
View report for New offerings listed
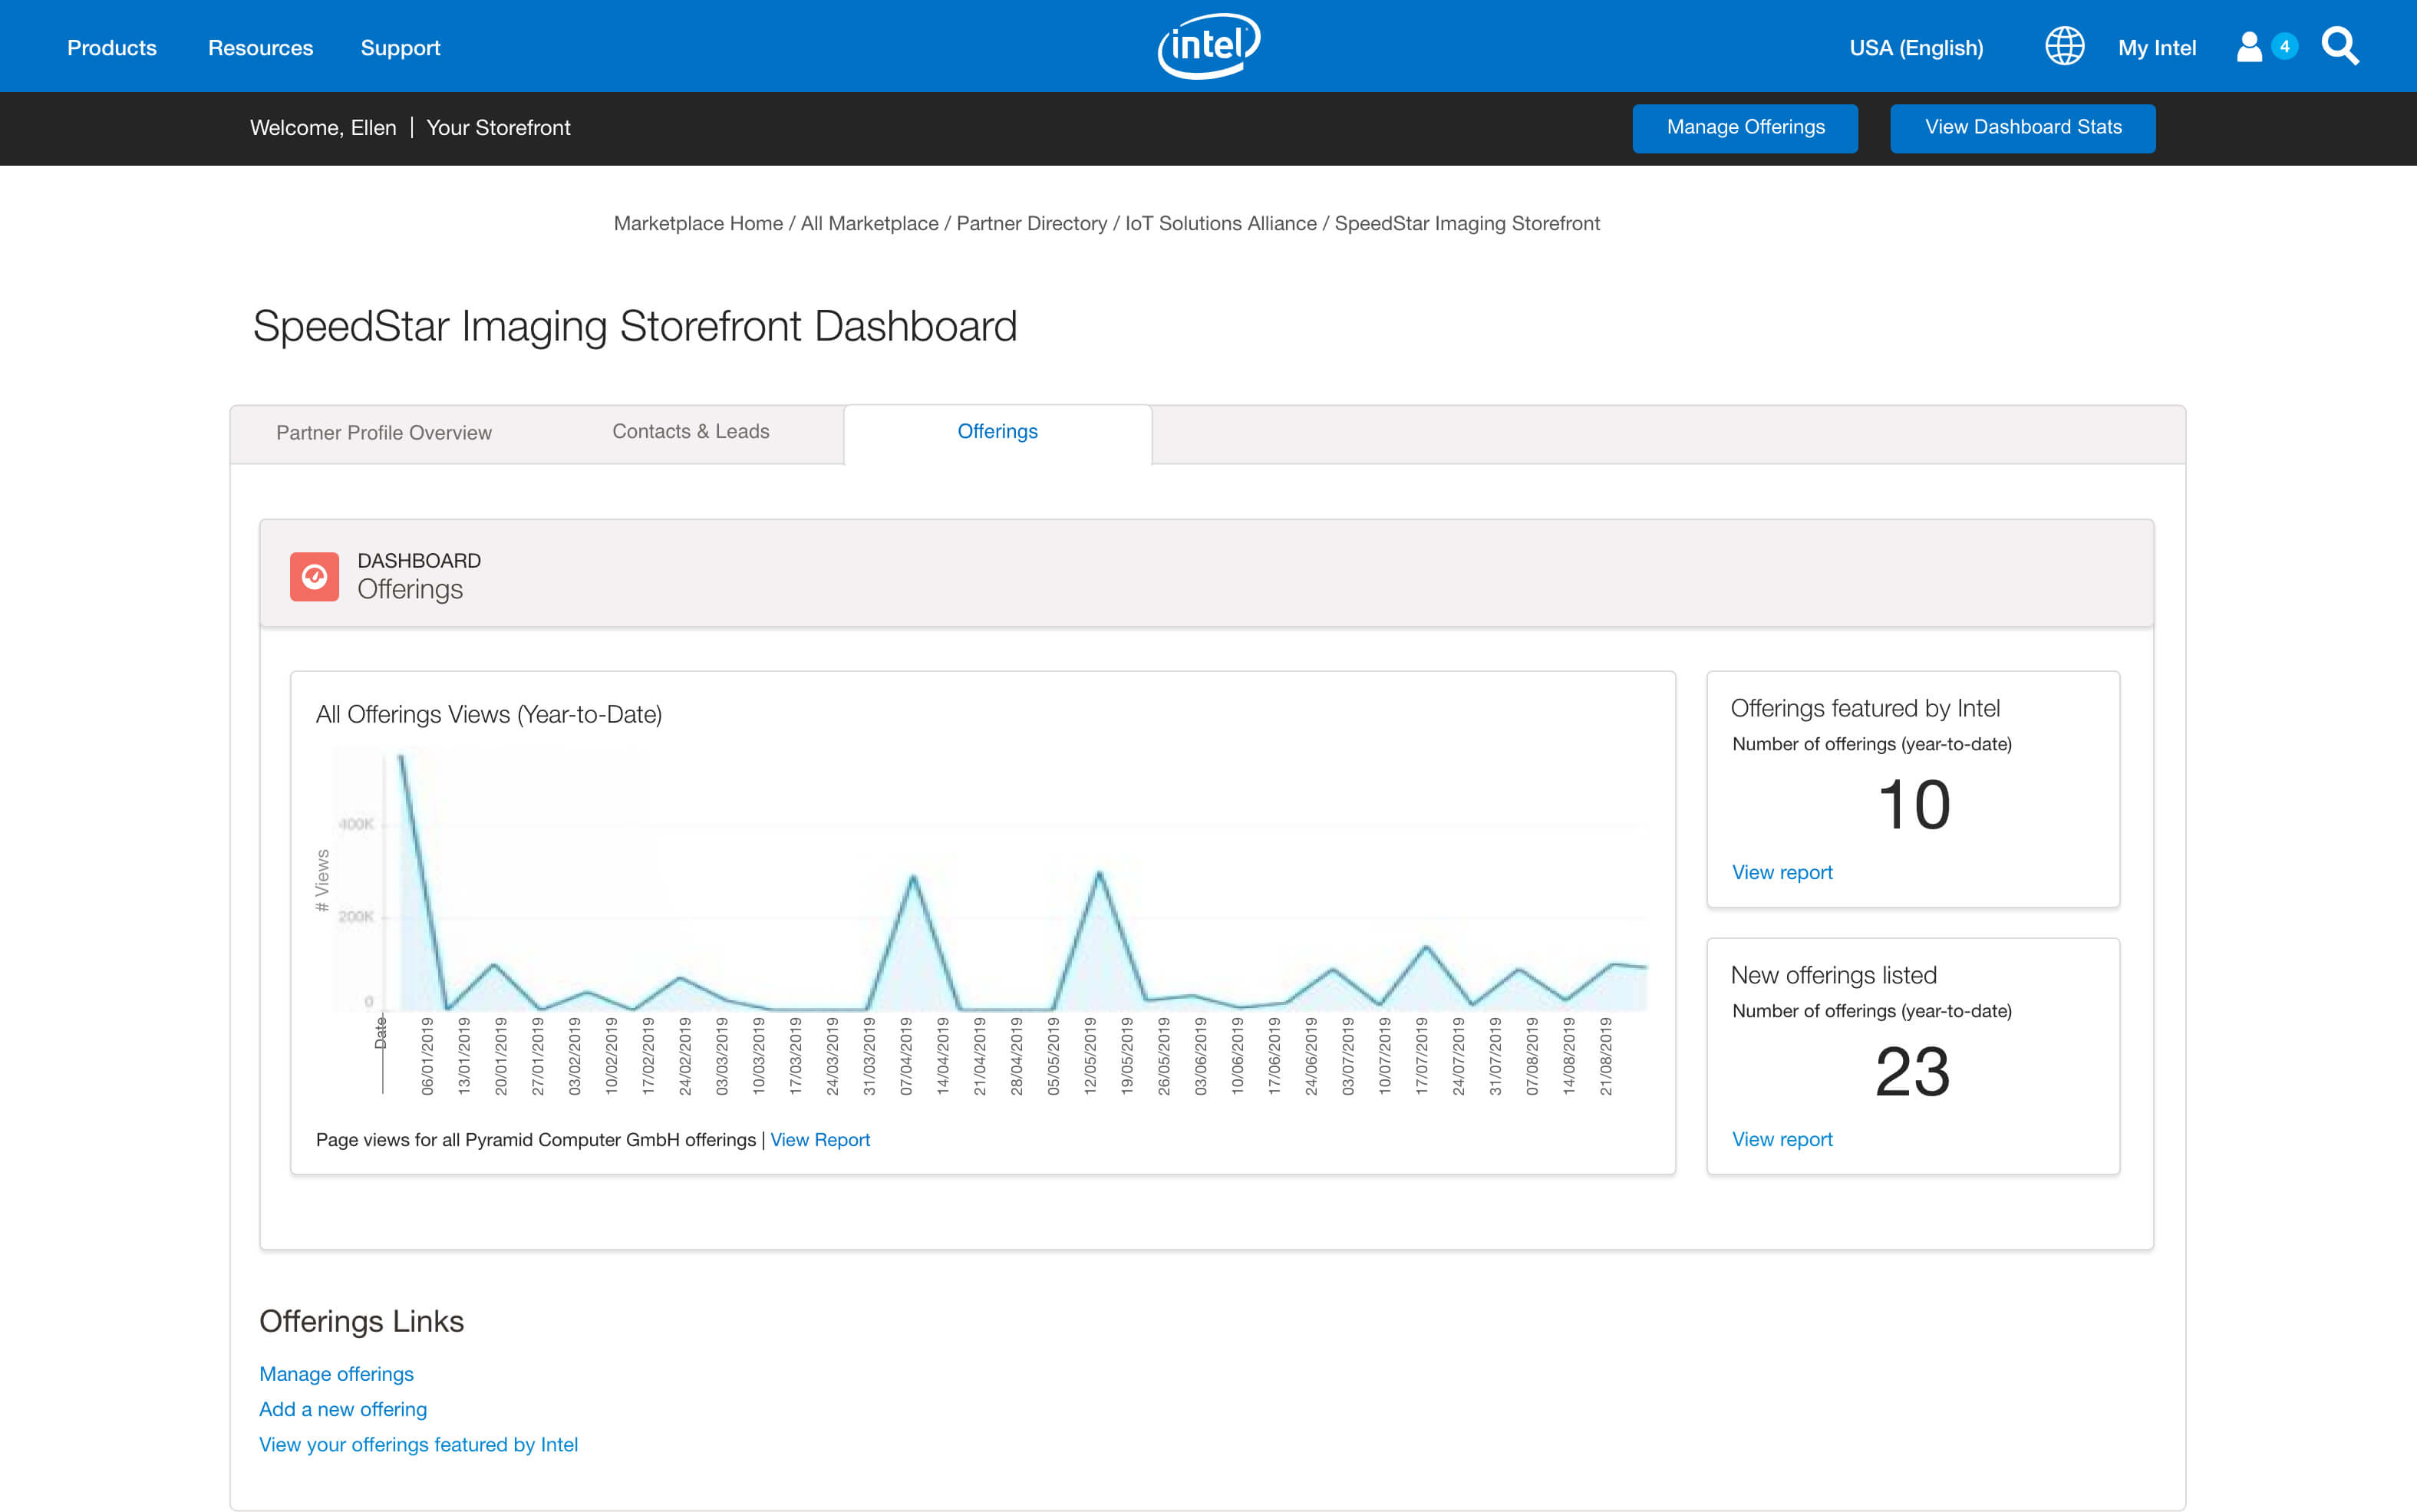tap(1782, 1140)
